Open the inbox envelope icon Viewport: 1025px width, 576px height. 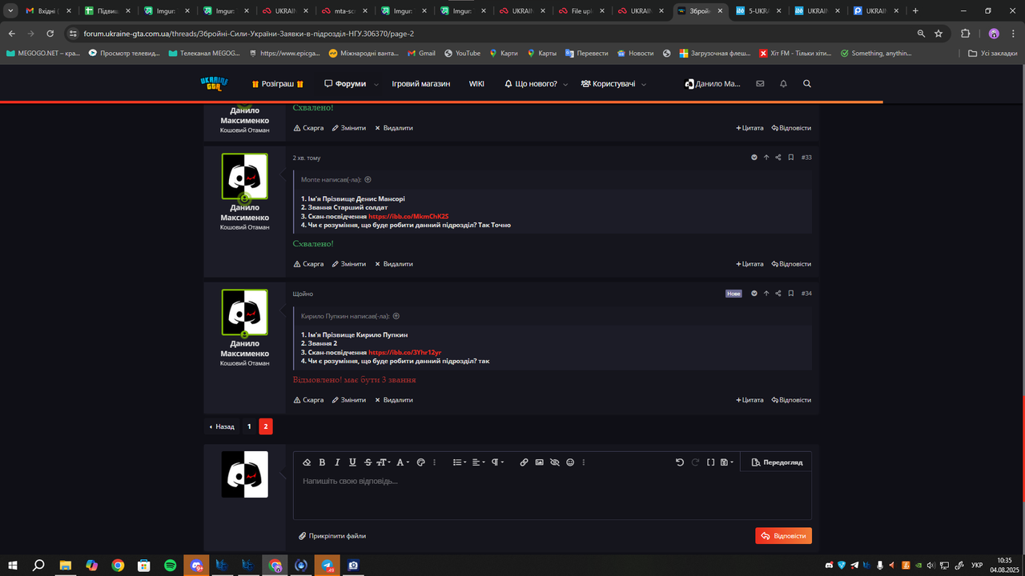tap(760, 84)
